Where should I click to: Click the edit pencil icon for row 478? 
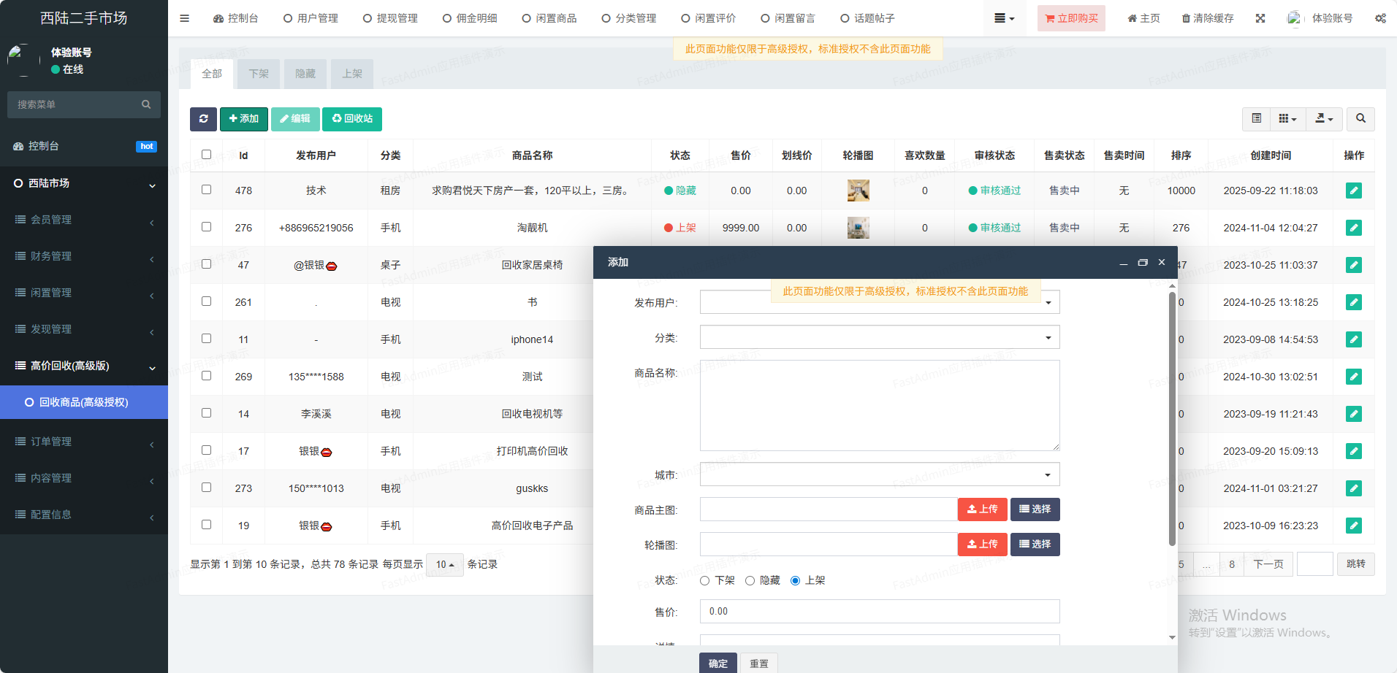[x=1353, y=191]
